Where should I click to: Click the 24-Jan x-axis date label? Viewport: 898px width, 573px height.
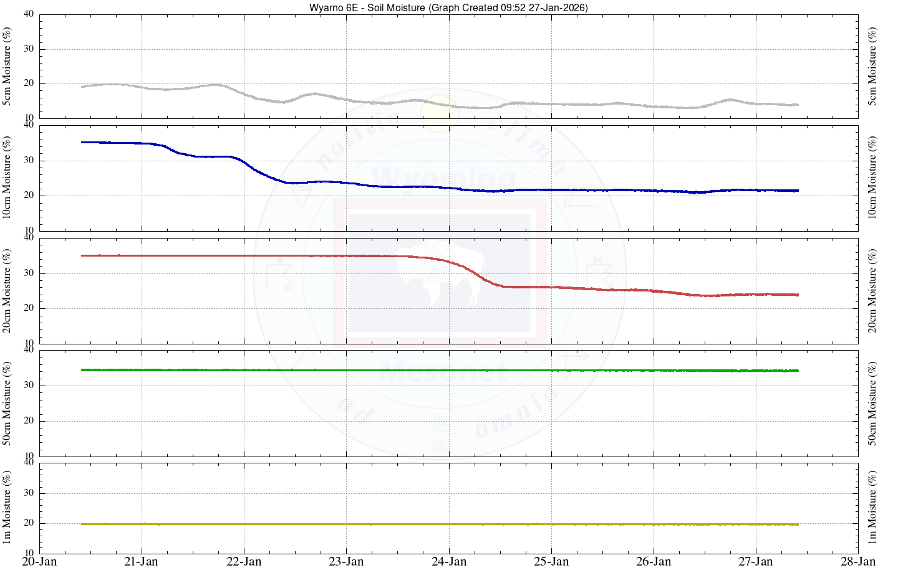pos(449,562)
